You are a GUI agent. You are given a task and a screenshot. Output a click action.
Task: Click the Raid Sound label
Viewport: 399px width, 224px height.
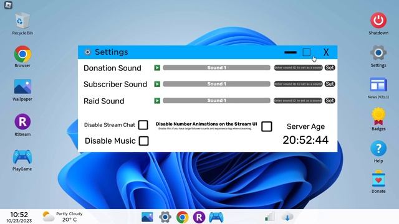click(104, 101)
